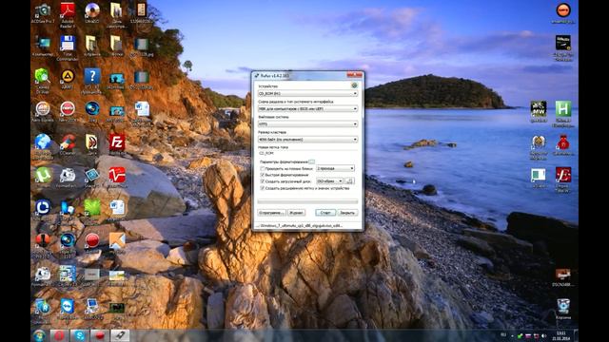Expand the device dropdown showing CD_ROM

coord(307,94)
